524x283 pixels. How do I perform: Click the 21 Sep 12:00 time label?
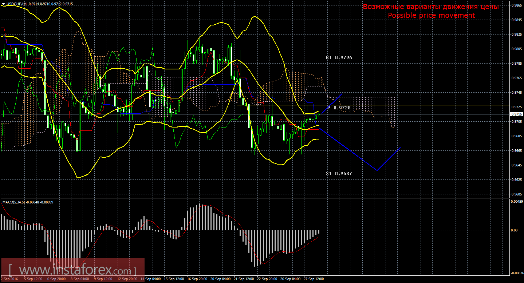tap(244, 279)
